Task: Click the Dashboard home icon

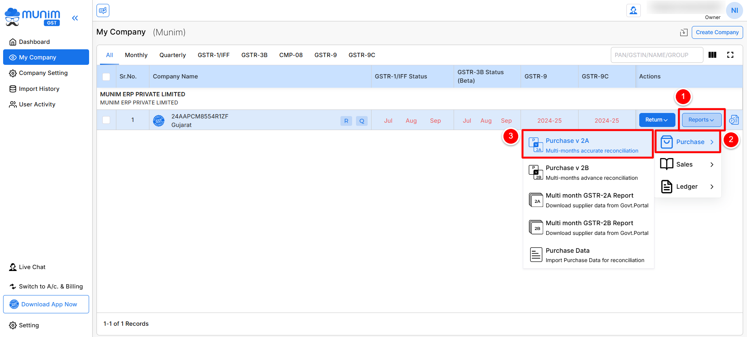Action: point(13,42)
